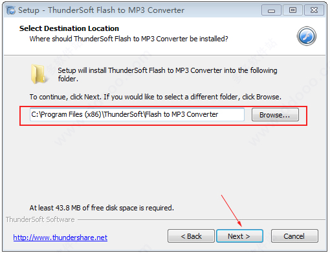330x253 pixels.
Task: Click the ThunderSoft Software label
Action: (x=40, y=219)
